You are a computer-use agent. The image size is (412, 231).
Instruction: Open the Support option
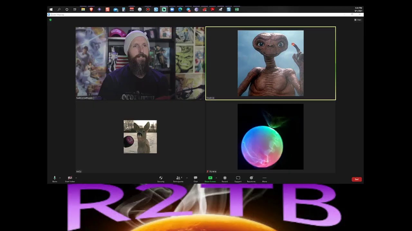[x=238, y=179]
